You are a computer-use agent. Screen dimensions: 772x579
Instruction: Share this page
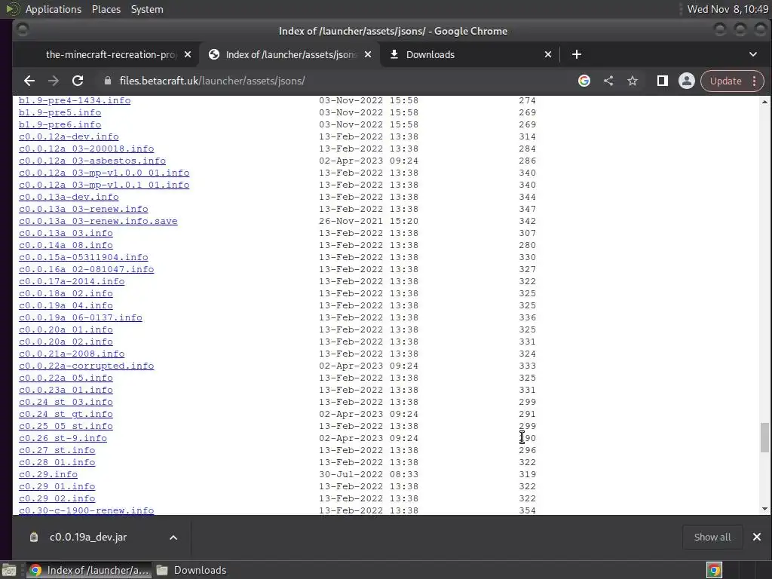[x=608, y=81]
